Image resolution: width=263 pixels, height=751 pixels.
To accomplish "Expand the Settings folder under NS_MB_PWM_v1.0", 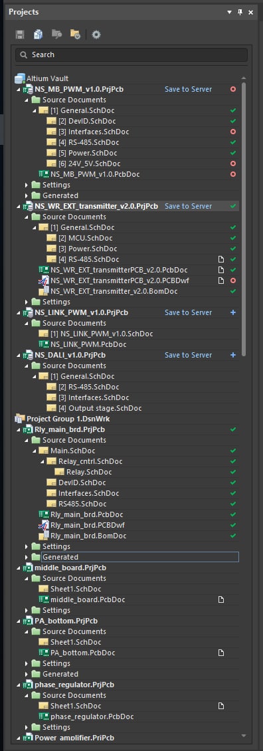I will (x=27, y=185).
